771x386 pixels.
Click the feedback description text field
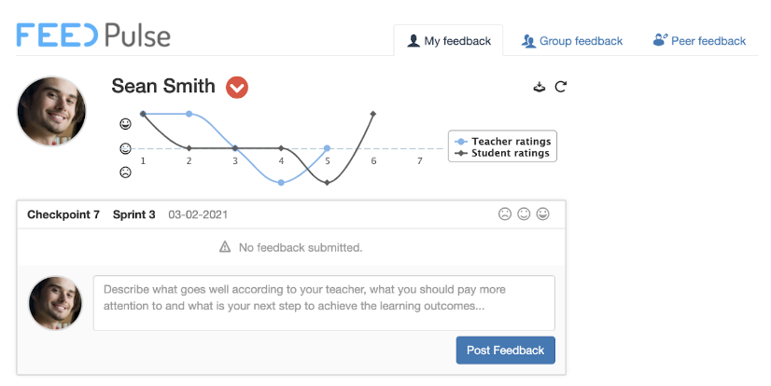click(x=324, y=302)
